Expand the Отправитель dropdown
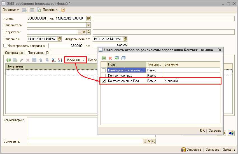The width and height of the screenshot is (238, 154). pos(88,25)
